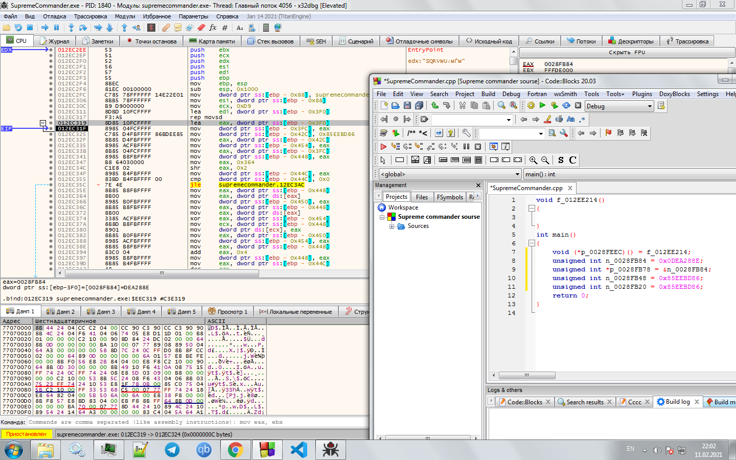Image resolution: width=736 pixels, height=460 pixels.
Task: Switch to Точки останова tab
Action: pos(152,41)
